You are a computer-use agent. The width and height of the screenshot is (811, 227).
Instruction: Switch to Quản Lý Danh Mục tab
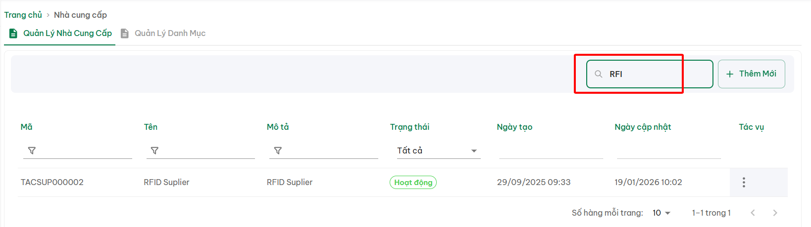(170, 34)
